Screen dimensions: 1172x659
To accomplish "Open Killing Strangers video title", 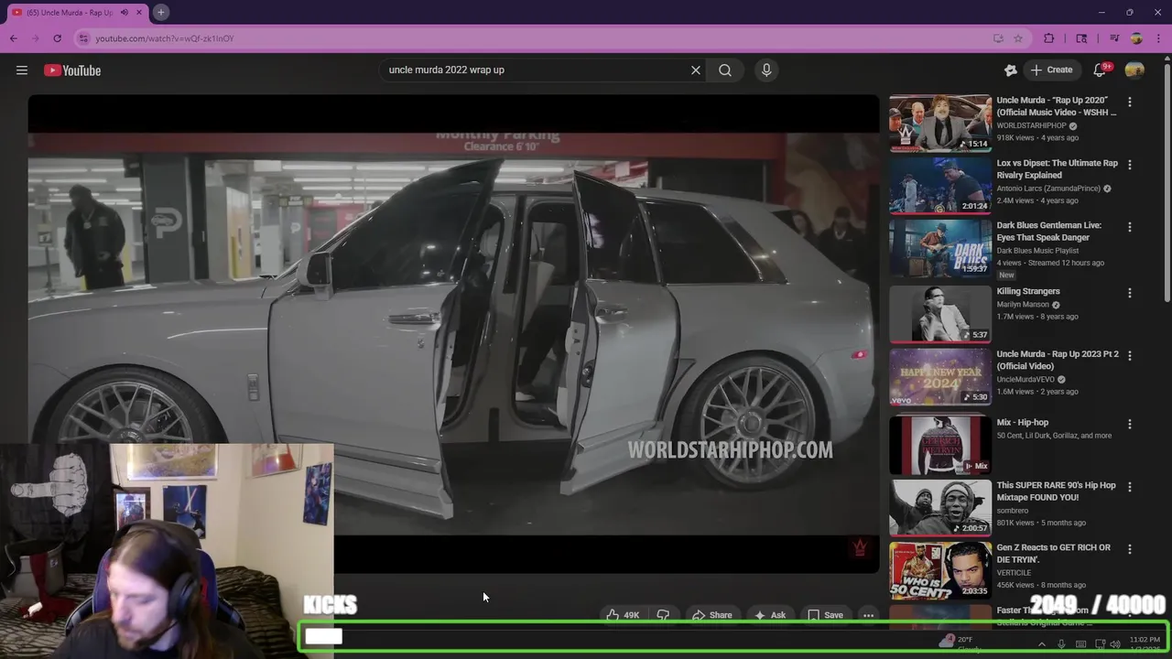I will [1028, 291].
